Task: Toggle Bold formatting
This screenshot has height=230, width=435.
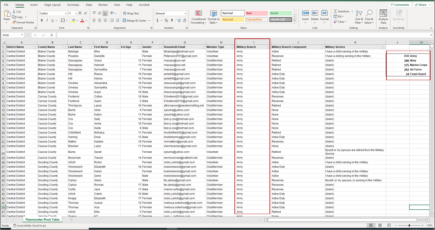Action: click(x=42, y=20)
